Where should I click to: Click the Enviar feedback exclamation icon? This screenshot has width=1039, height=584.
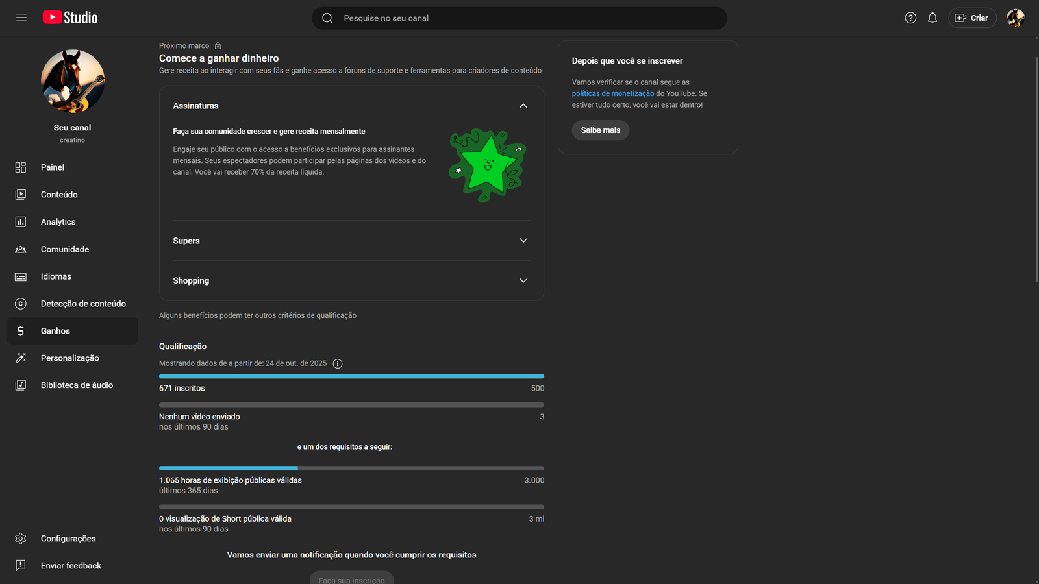click(x=21, y=566)
